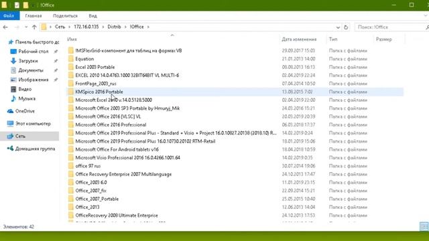The height and width of the screenshot is (241, 429).
Task: Go back with the Back arrow
Action: pyautogui.click(x=5, y=27)
